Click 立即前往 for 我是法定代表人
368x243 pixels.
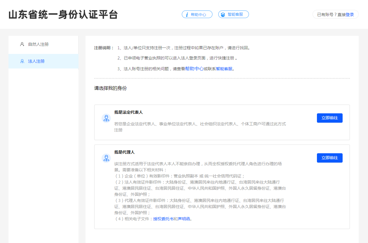coord(330,118)
